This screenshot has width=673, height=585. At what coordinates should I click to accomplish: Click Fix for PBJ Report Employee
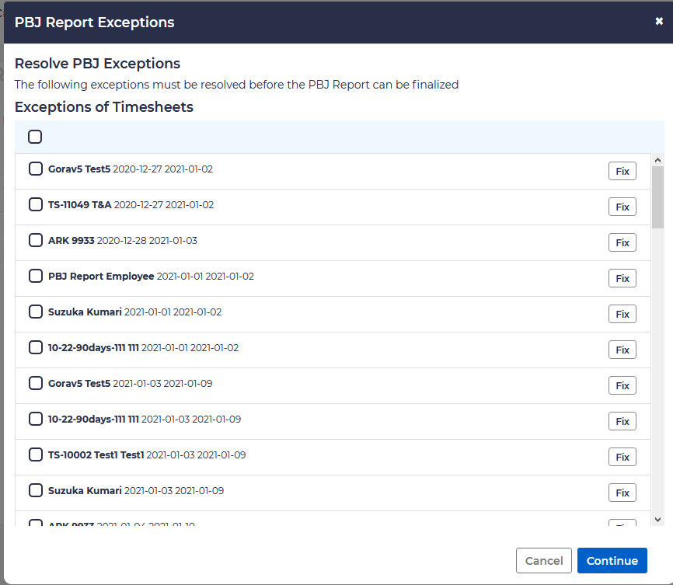coord(622,279)
